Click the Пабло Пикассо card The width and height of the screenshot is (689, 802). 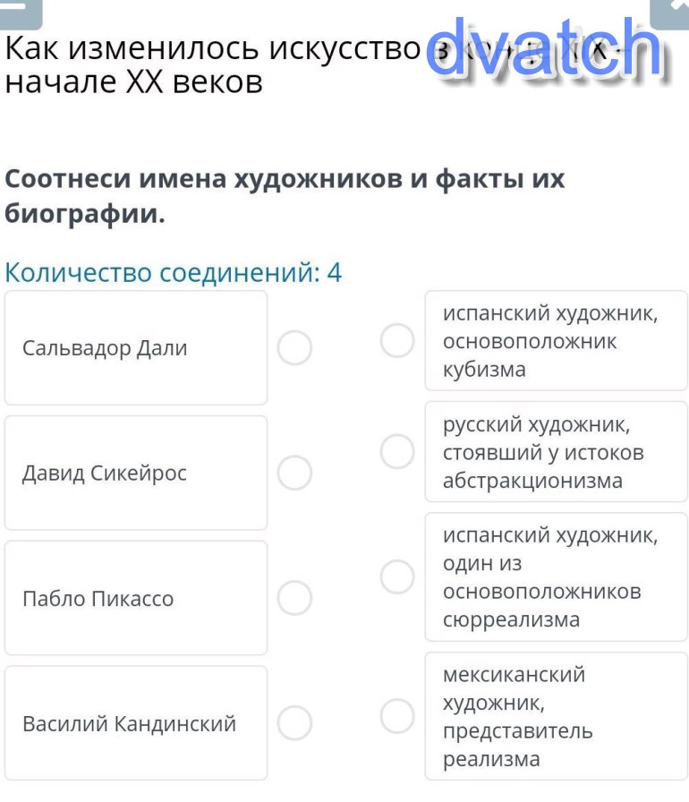tap(136, 598)
